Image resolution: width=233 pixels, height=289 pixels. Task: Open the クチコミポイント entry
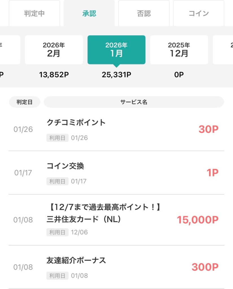click(76, 122)
